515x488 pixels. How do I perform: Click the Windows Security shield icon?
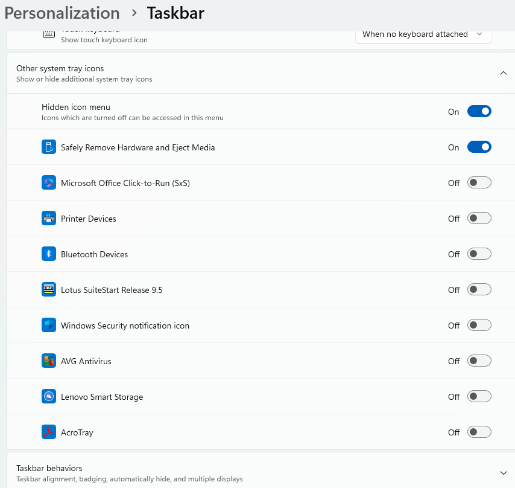tap(49, 325)
